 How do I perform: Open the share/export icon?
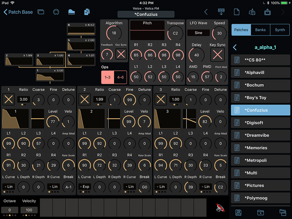pyautogui.click(x=267, y=12)
